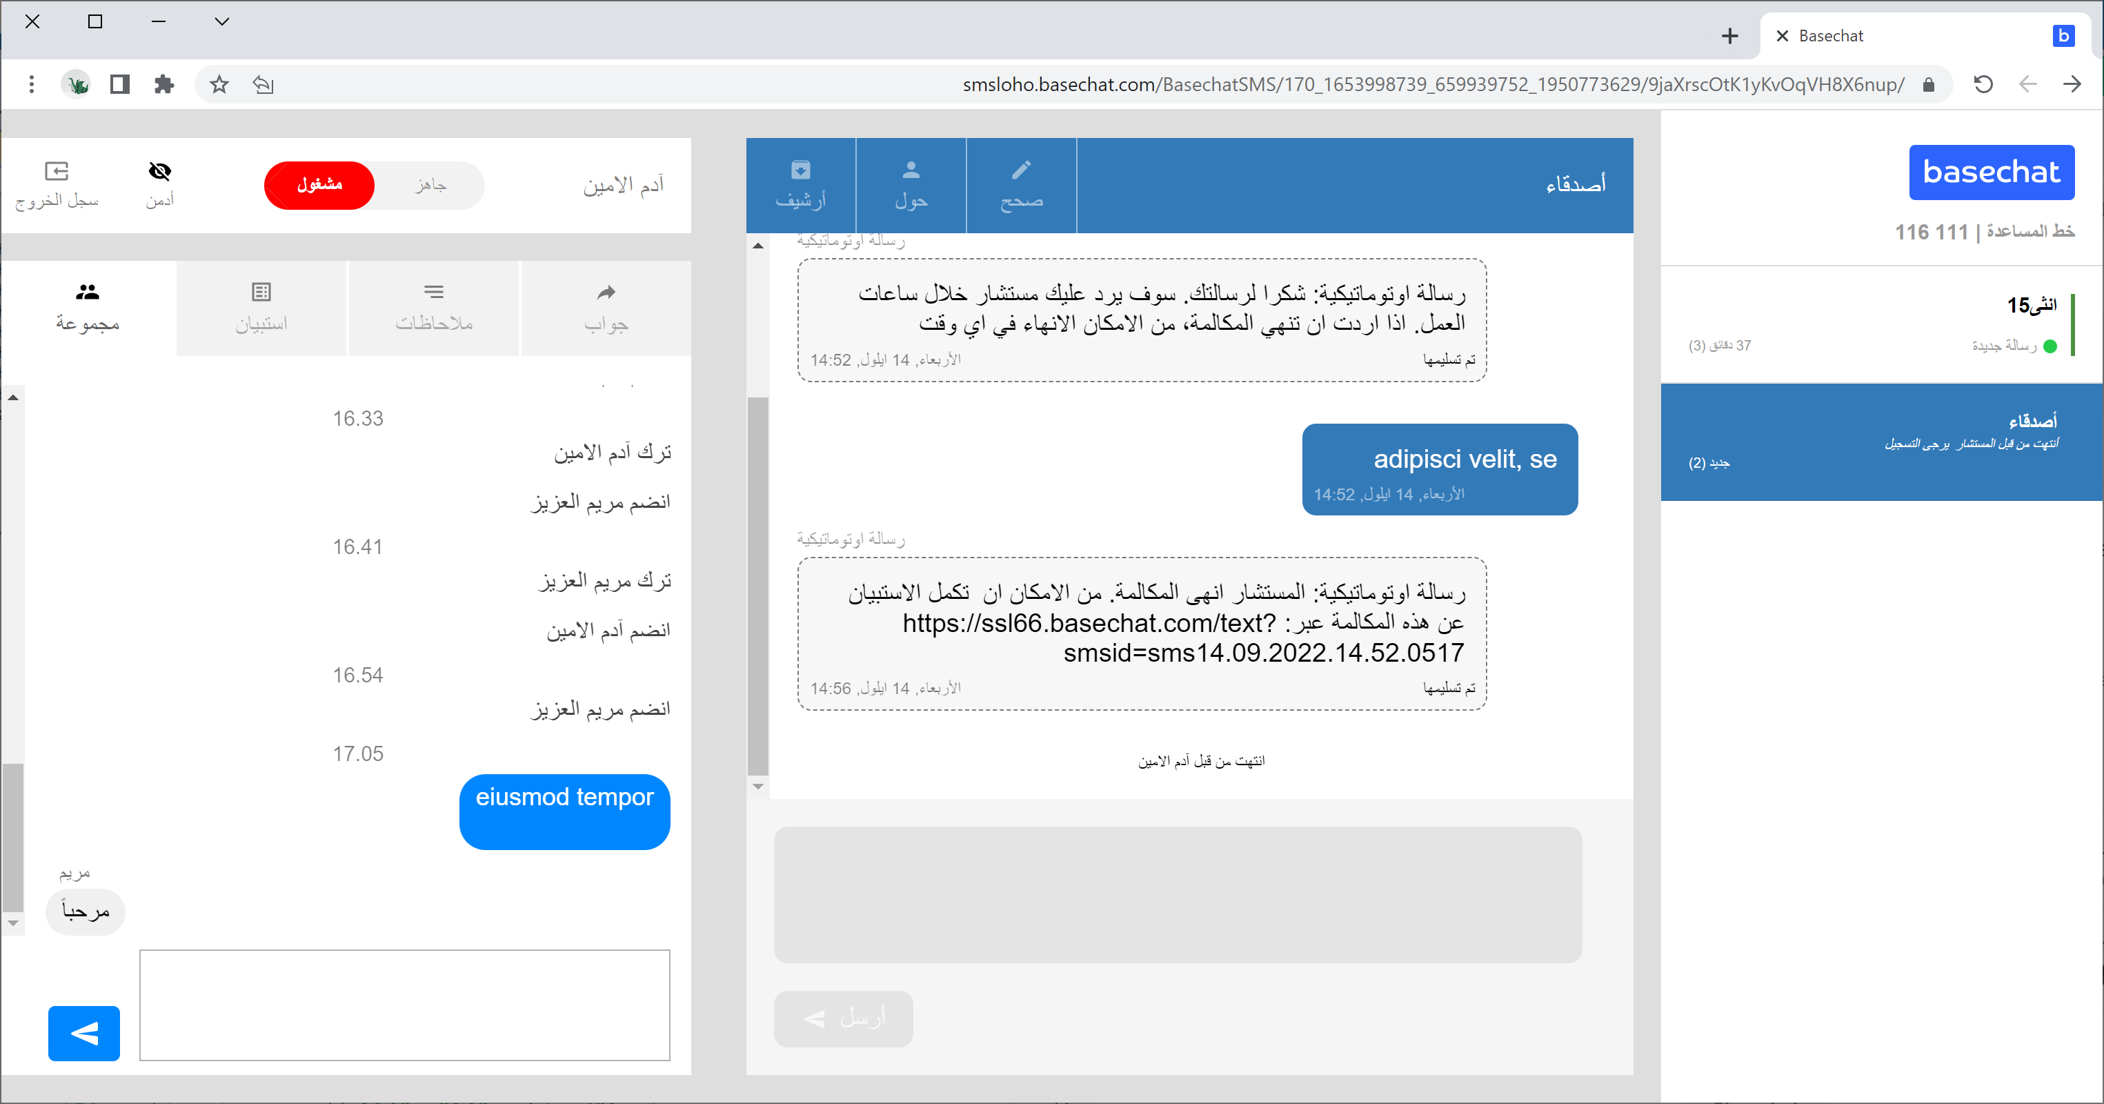Screen dimensions: 2104x1104
Task: Send group message with blue arrow button
Action: click(x=83, y=1033)
